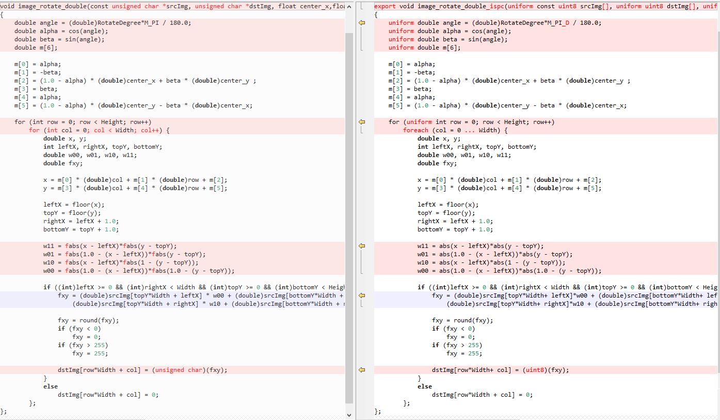Click 'double w00, w01, w10, w11;' in left pane
Screen dimensions: 720x420
pyautogui.click(x=90, y=155)
